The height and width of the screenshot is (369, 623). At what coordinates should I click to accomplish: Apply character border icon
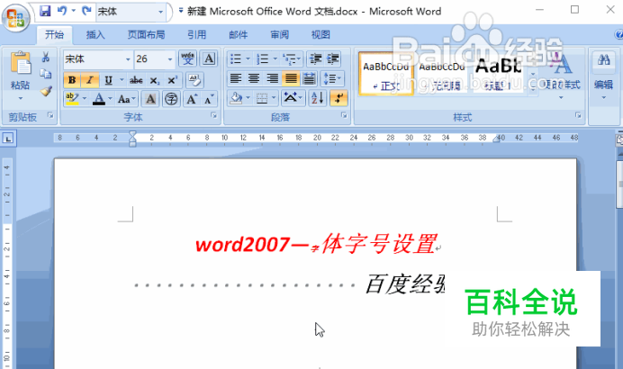point(209,59)
